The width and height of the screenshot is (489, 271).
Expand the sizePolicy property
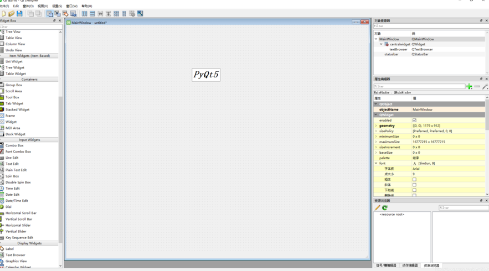coord(376,131)
